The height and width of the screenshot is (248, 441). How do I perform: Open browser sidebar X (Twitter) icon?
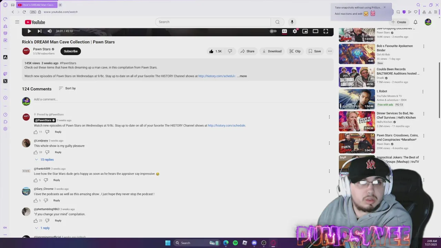[5, 81]
